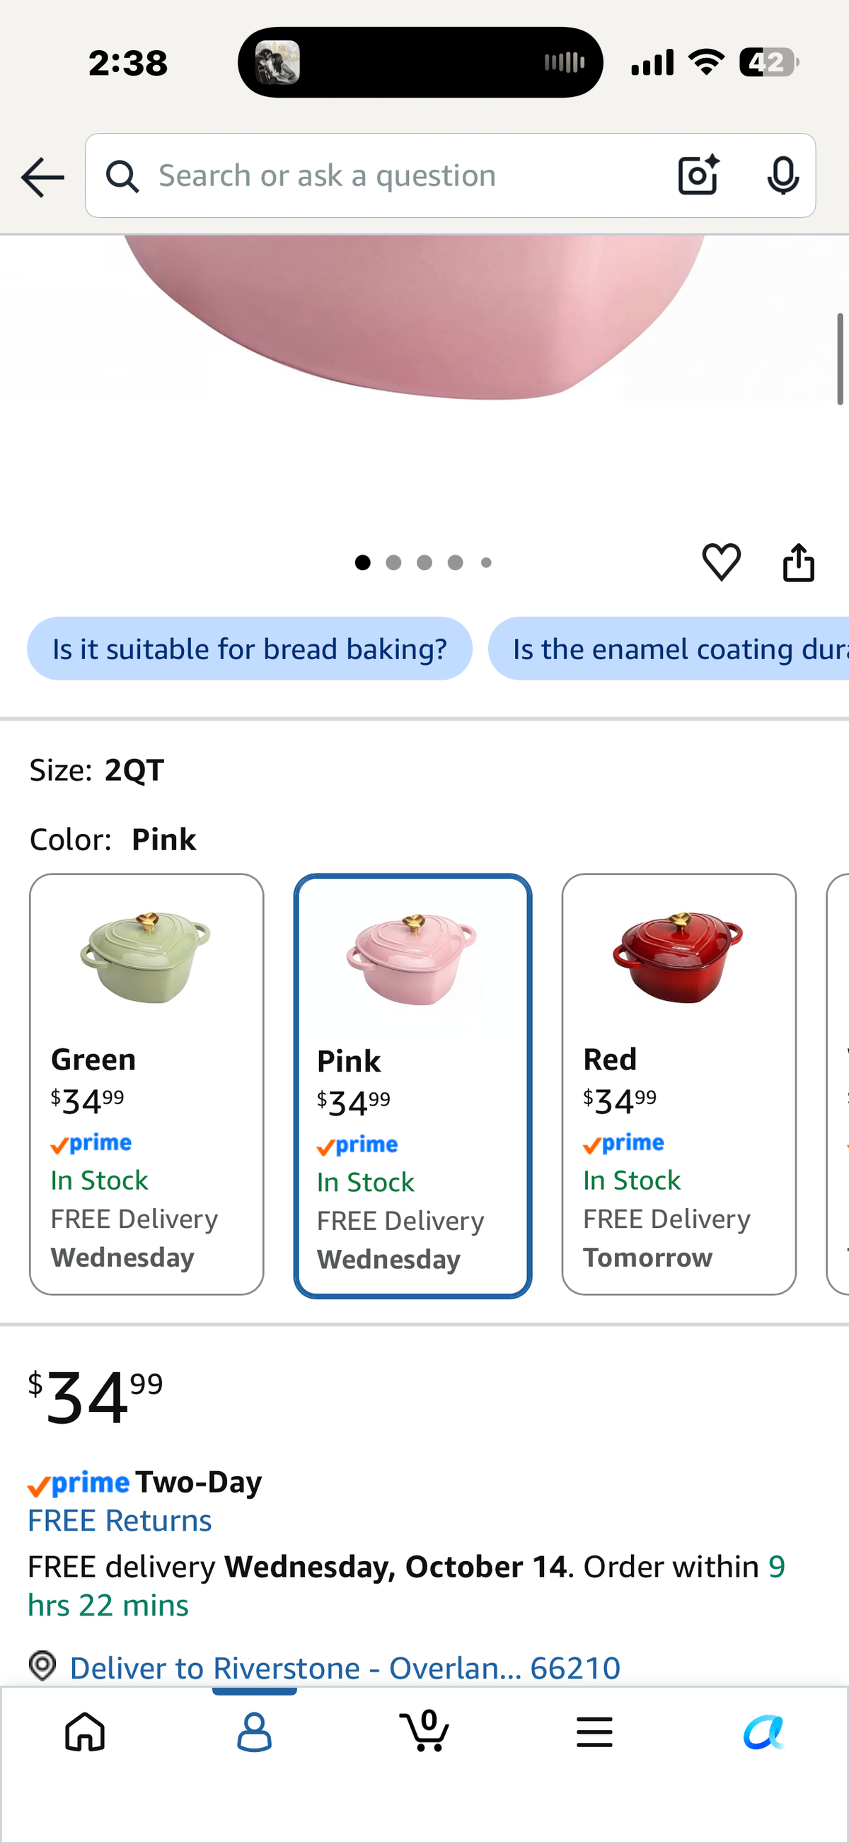Open the Alexa assistant icon
The image size is (849, 1844).
point(764,1732)
